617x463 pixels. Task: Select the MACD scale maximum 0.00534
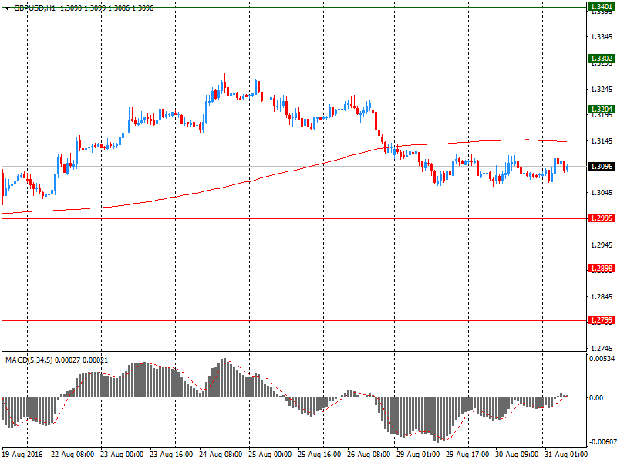click(x=602, y=359)
